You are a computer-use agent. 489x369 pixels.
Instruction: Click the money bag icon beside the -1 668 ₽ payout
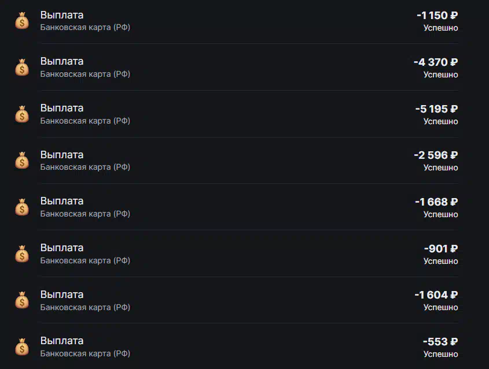point(22,207)
